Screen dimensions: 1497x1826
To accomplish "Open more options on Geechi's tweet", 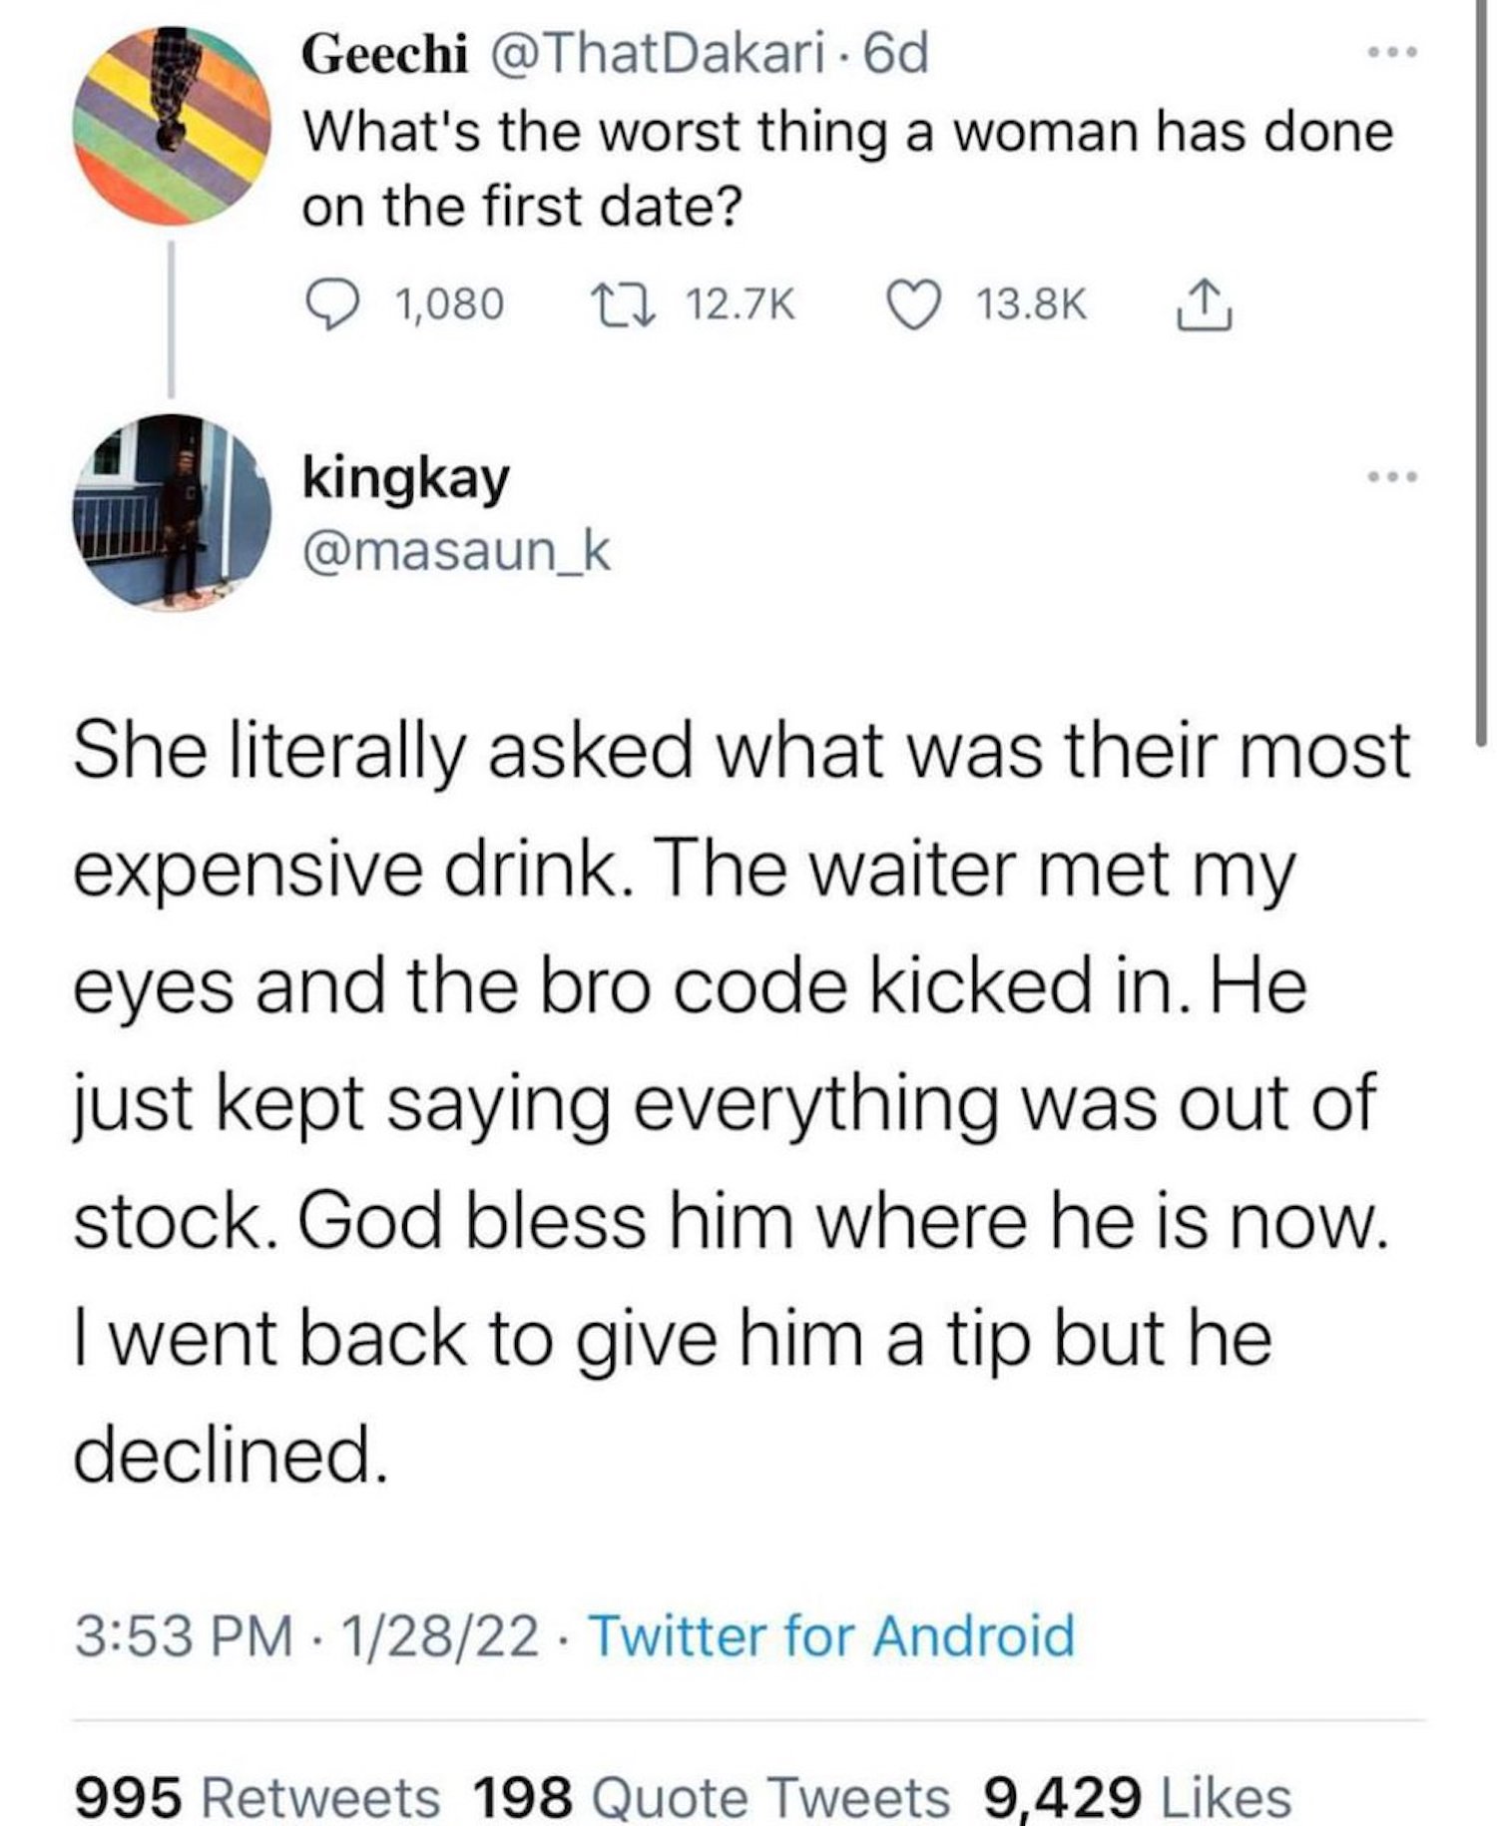I will [x=1393, y=51].
